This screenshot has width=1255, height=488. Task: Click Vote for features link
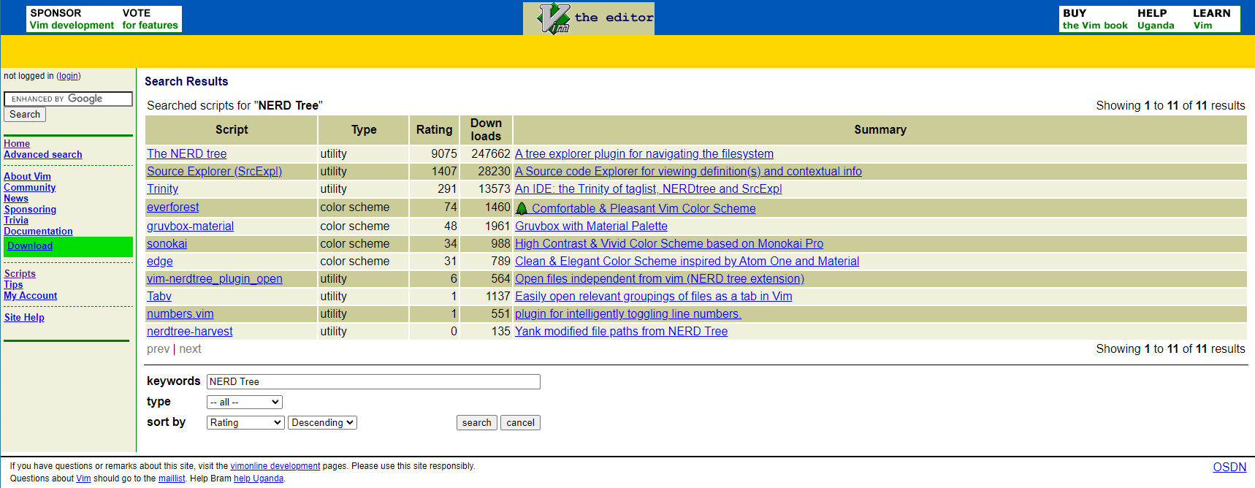pos(150,19)
